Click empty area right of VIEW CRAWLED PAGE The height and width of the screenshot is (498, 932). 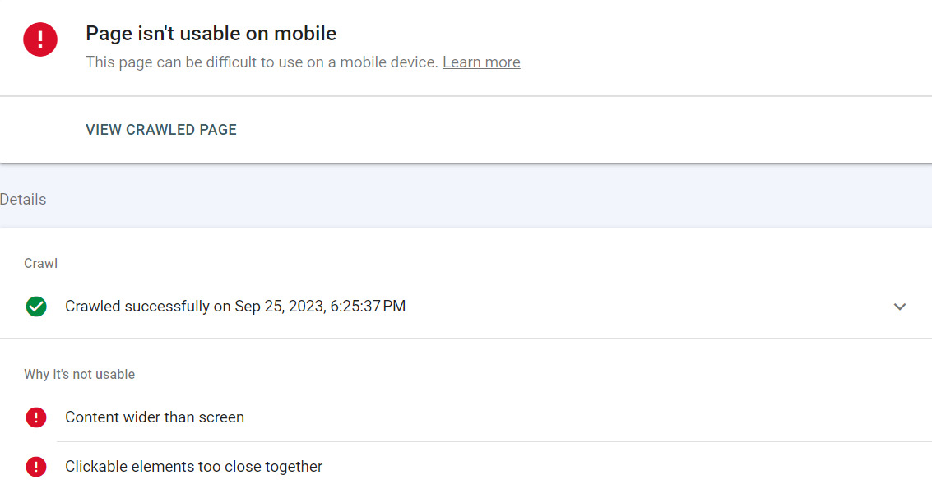point(576,130)
